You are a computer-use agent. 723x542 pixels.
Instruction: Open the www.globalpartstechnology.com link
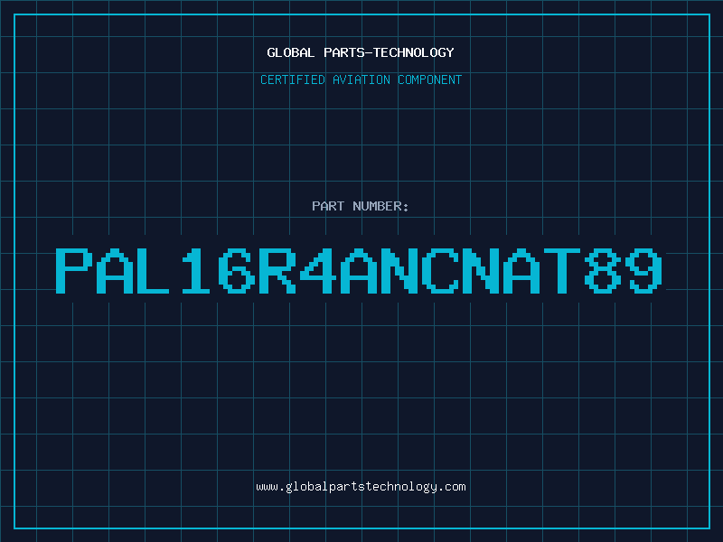pos(361,487)
